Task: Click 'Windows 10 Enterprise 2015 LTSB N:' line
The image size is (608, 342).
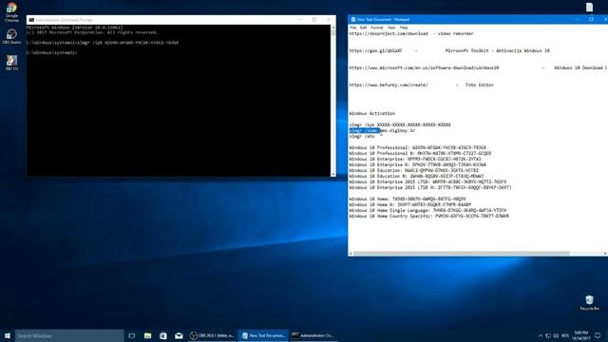Action: [430, 188]
